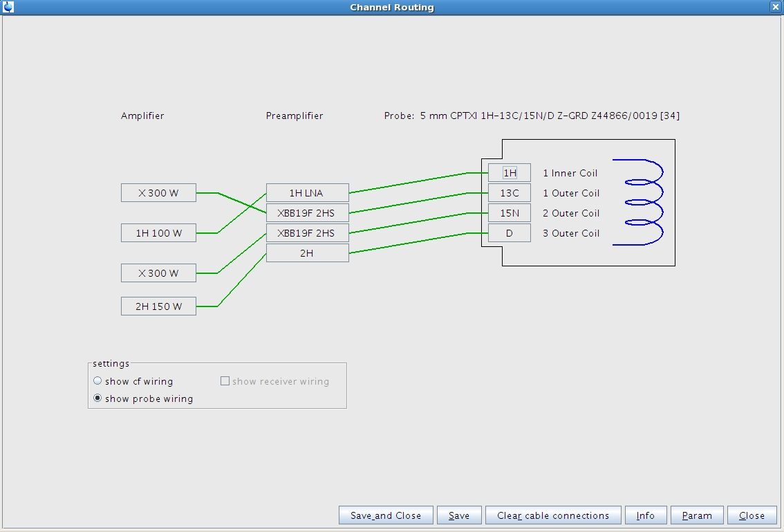The image size is (784, 532).
Task: Click the topmost X 300 W amplifier
Action: tap(158, 193)
